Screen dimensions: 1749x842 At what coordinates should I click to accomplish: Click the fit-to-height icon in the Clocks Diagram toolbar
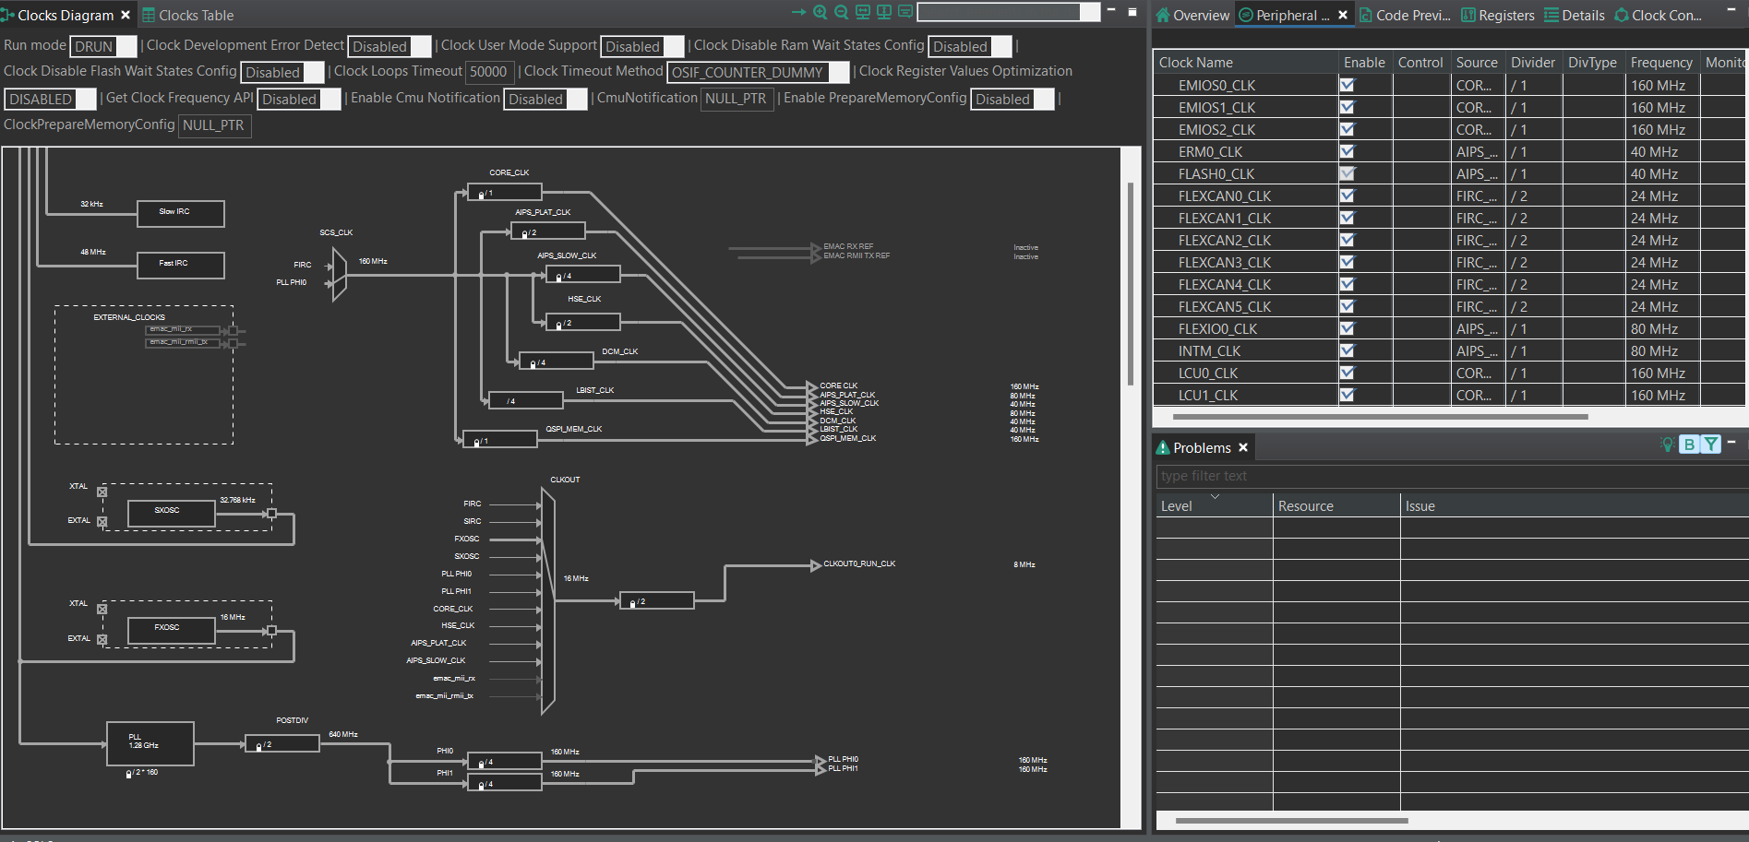883,12
